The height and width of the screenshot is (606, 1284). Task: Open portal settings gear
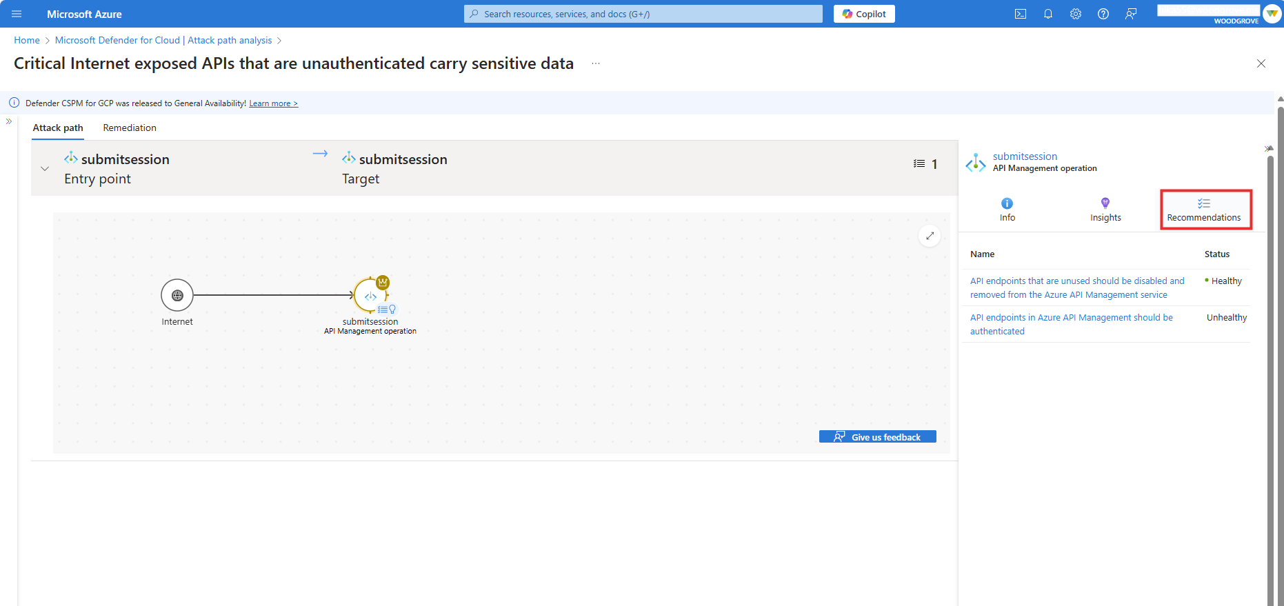(1076, 14)
